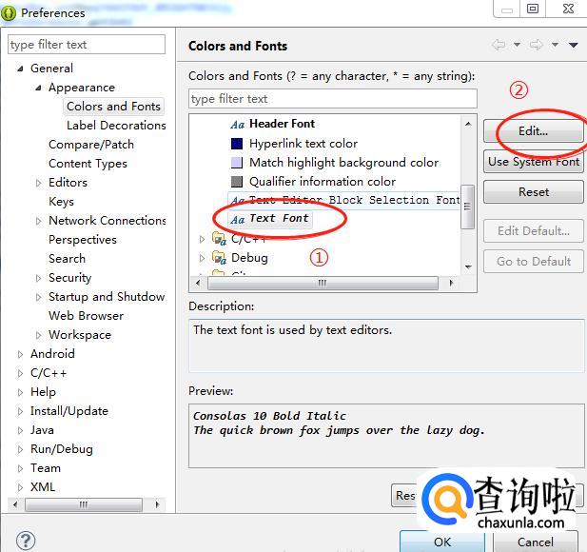The width and height of the screenshot is (587, 552).
Task: Expand the Run/Debug node
Action: 20,449
